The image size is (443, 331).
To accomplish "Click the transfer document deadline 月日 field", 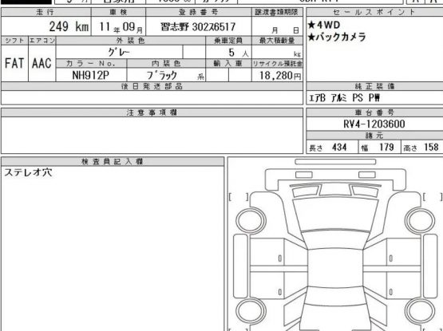I will point(277,26).
